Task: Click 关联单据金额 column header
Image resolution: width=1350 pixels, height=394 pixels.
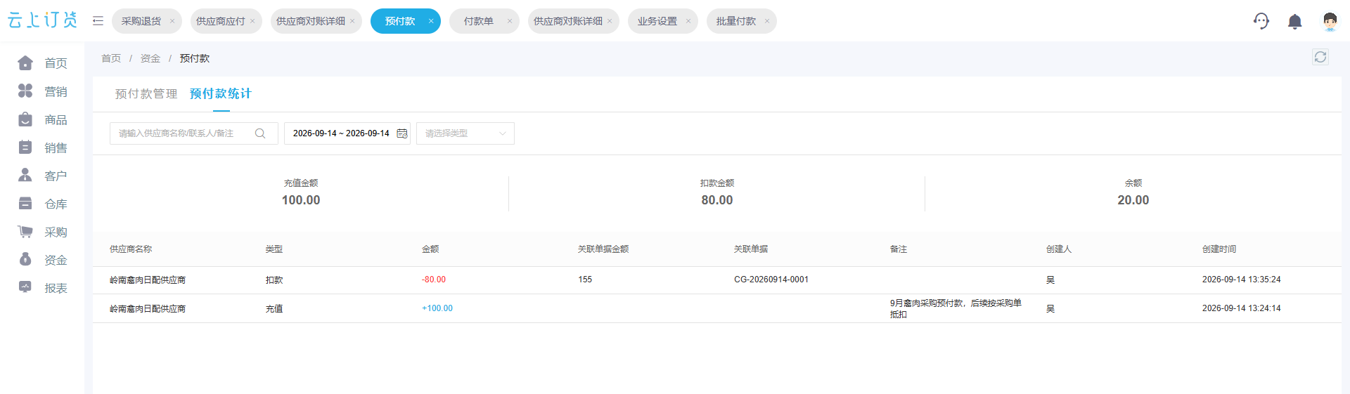Action: point(603,249)
